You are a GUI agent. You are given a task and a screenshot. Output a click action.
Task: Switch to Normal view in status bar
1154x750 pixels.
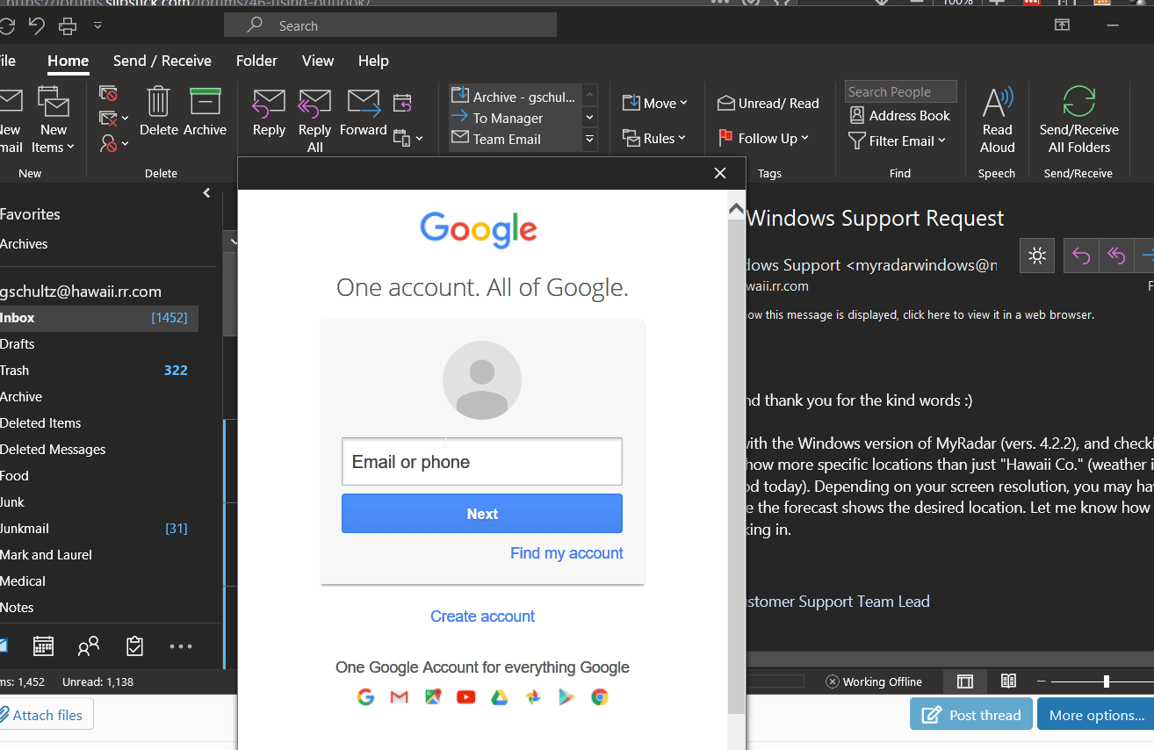click(965, 681)
